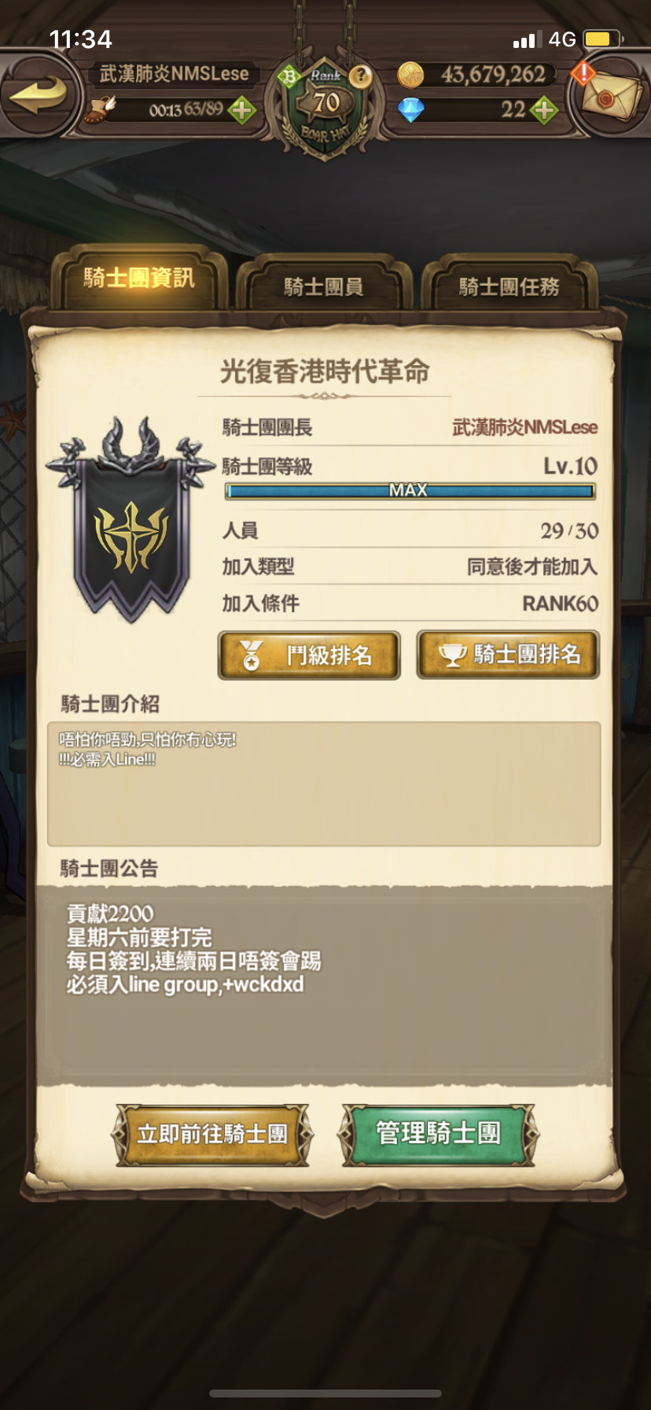This screenshot has width=651, height=1410.
Task: Tap the gold coin currency icon
Action: 410,76
